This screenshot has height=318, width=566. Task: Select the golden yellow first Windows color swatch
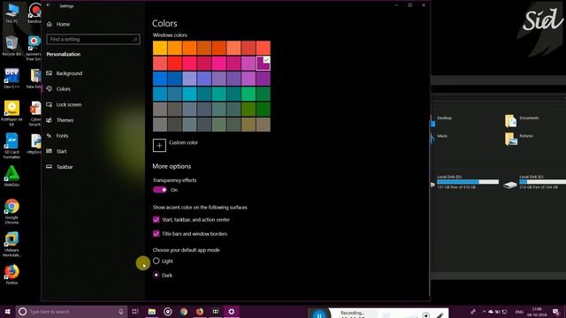pos(160,48)
